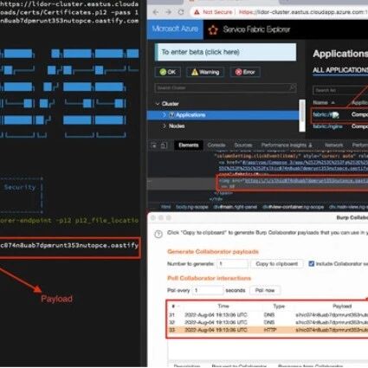Image resolution: width=368 pixels, height=368 pixels.
Task: Click the 'To enter beta' banner
Action: click(226, 52)
